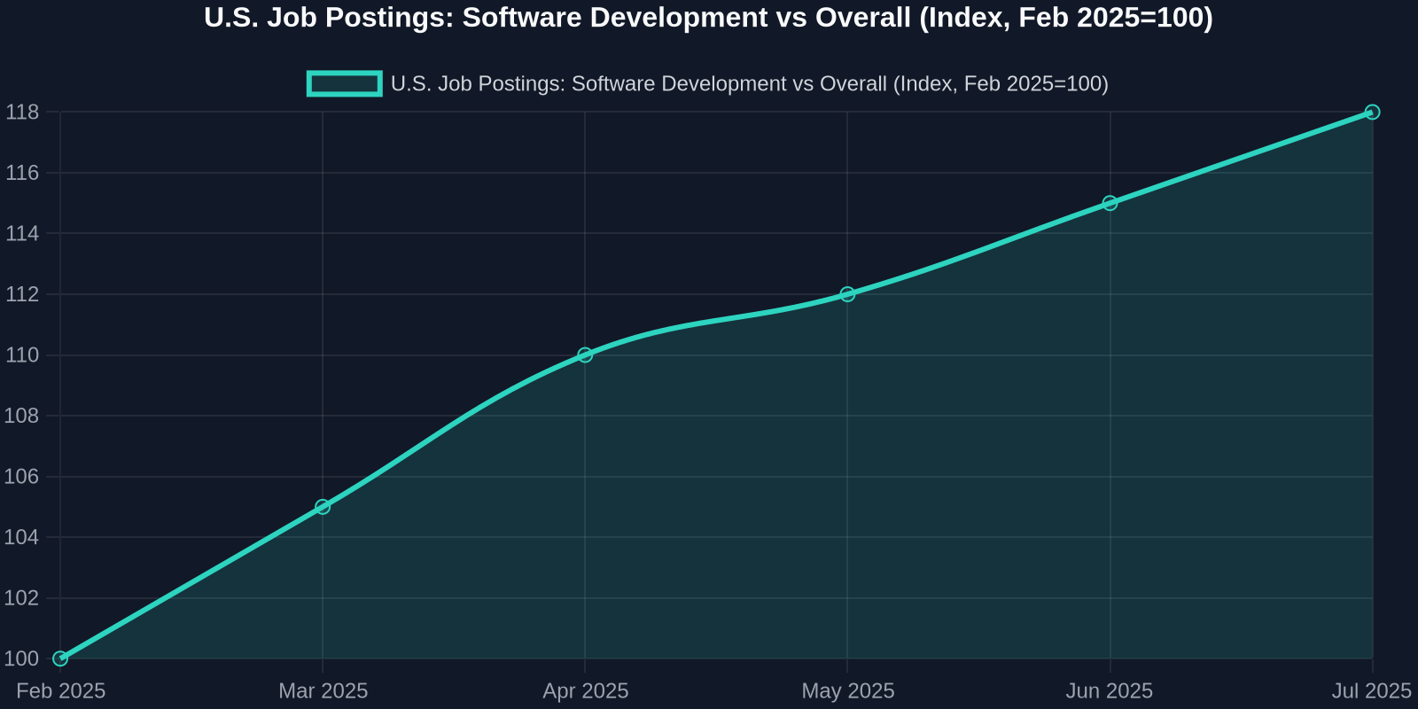Click the 116 y-axis label
Viewport: 1418px width, 709px height.
coord(22,173)
